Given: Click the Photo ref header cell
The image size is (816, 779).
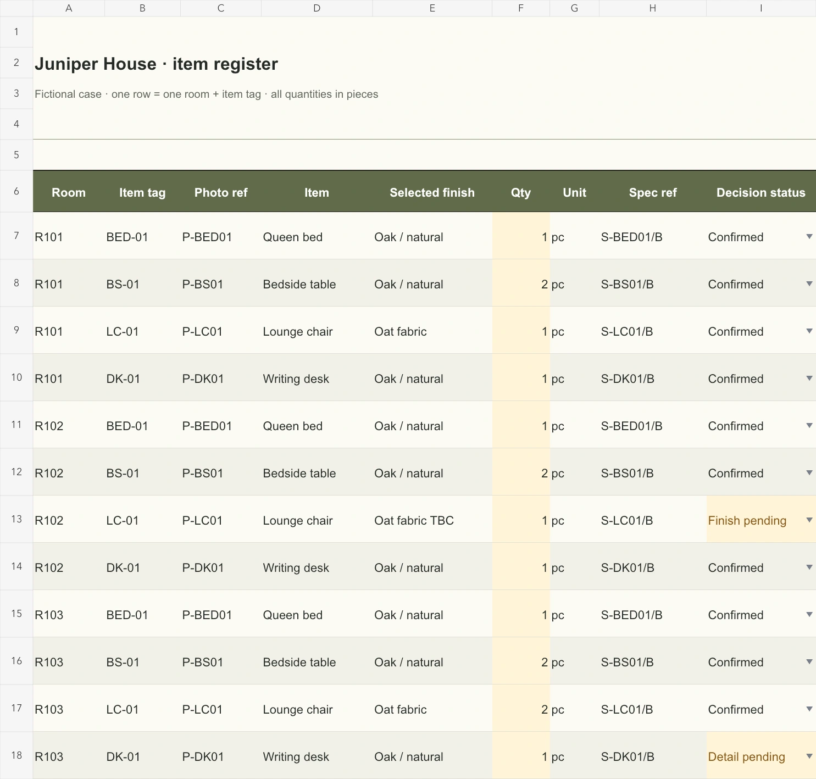Looking at the screenshot, I should [x=221, y=192].
